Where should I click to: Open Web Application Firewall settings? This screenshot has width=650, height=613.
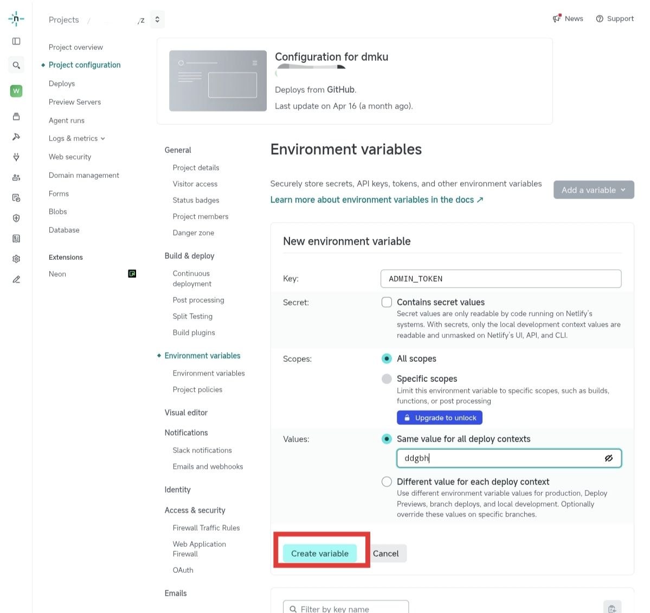tap(199, 548)
